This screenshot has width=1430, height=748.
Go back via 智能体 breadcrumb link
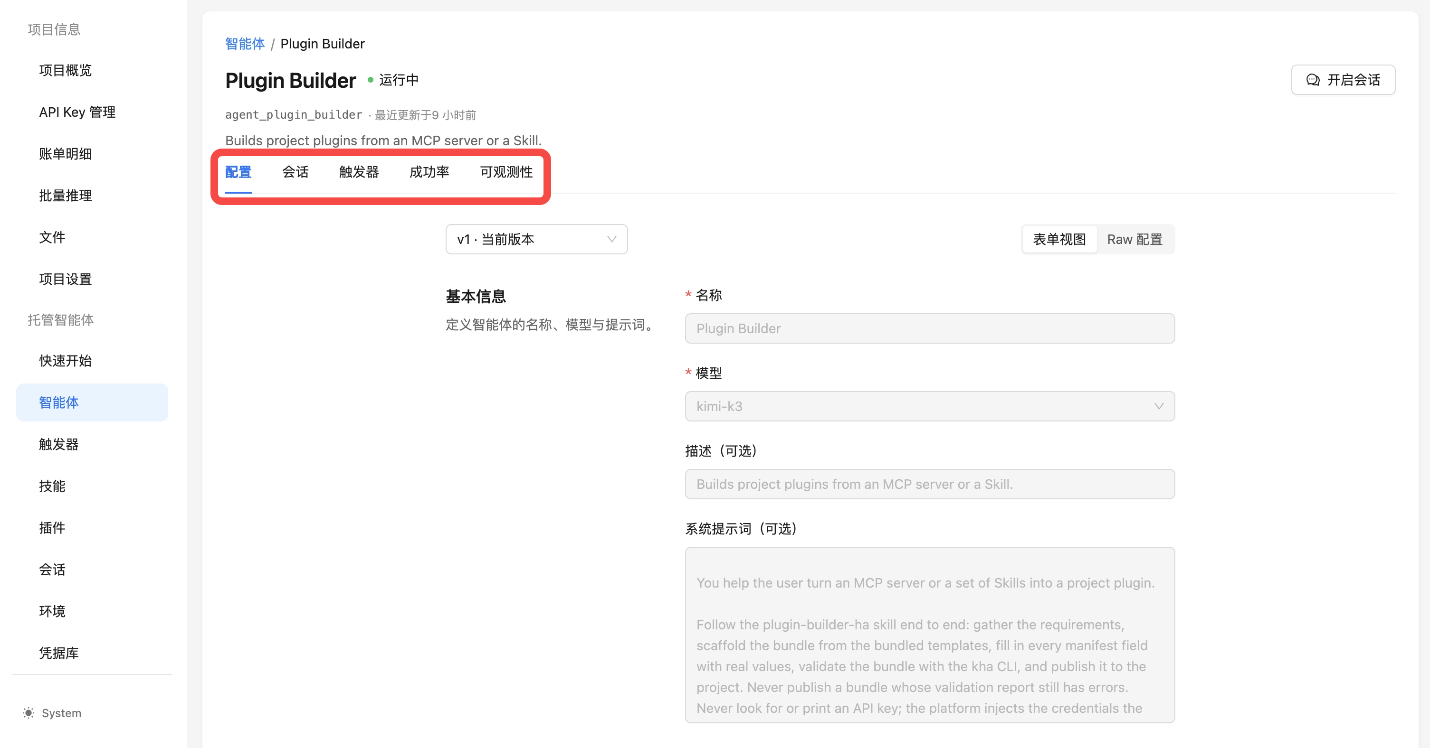click(x=245, y=44)
